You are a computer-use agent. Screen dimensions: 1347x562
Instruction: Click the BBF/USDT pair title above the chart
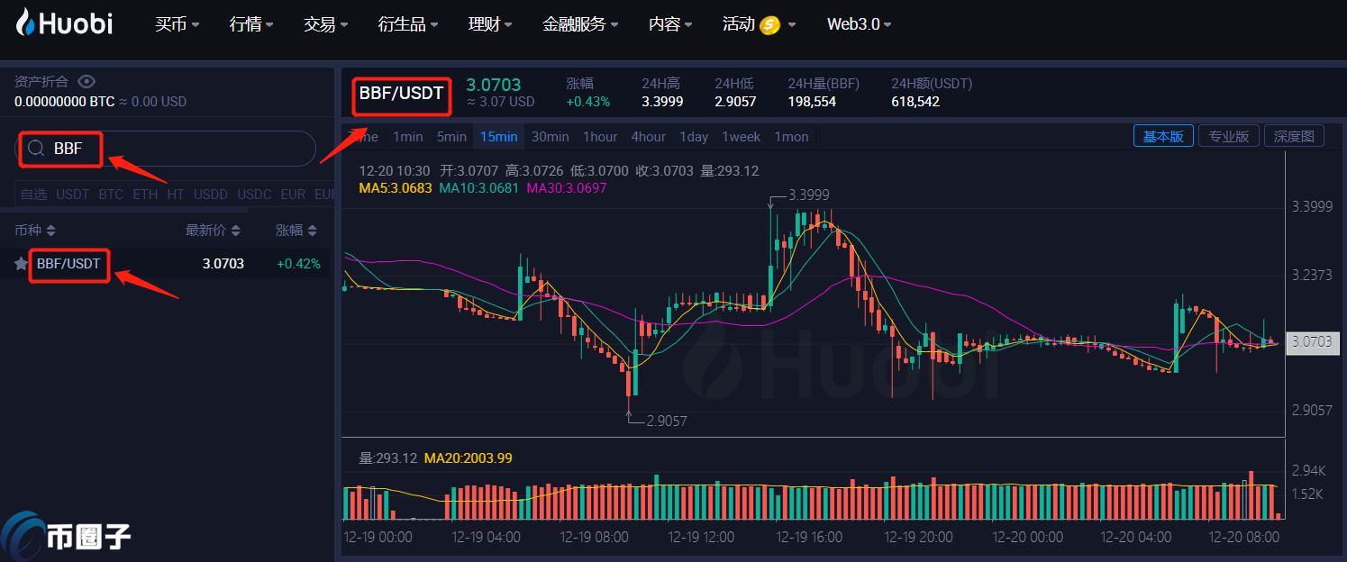tap(402, 93)
